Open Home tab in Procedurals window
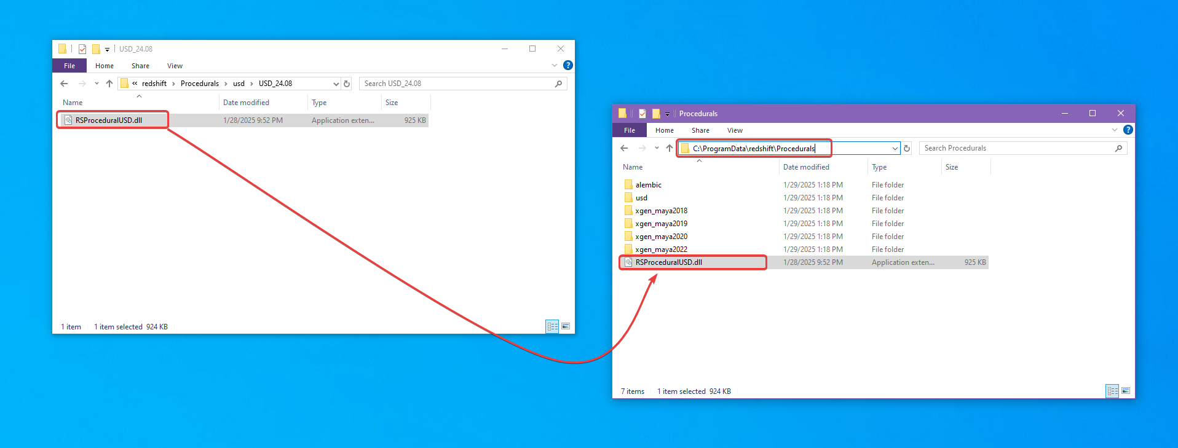 [665, 130]
